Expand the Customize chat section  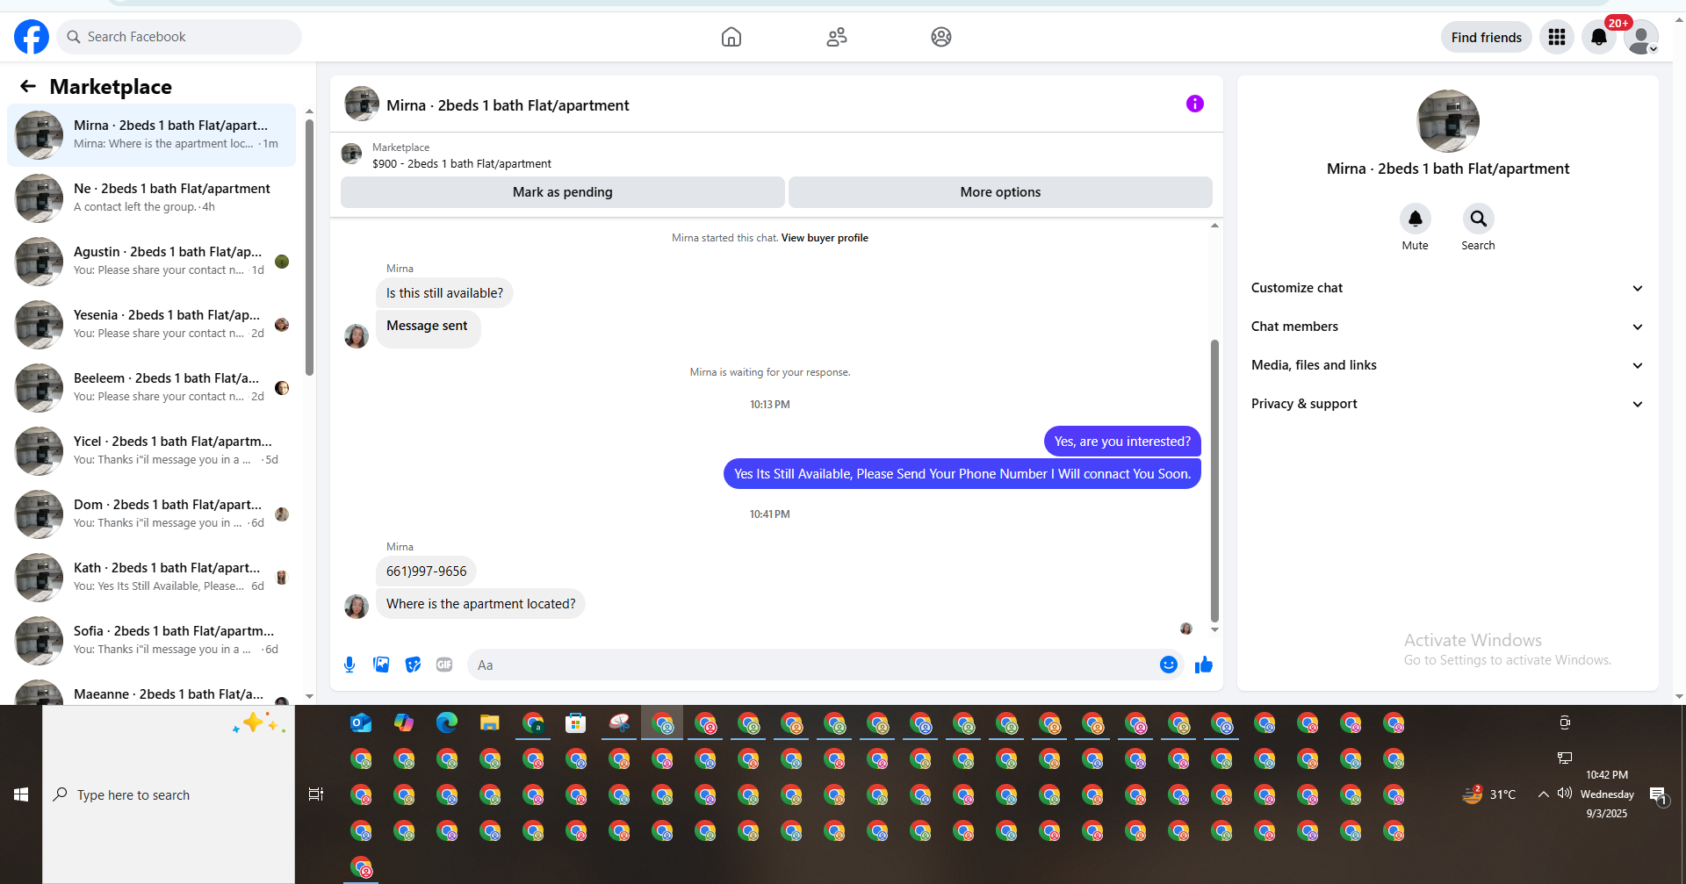click(1447, 288)
